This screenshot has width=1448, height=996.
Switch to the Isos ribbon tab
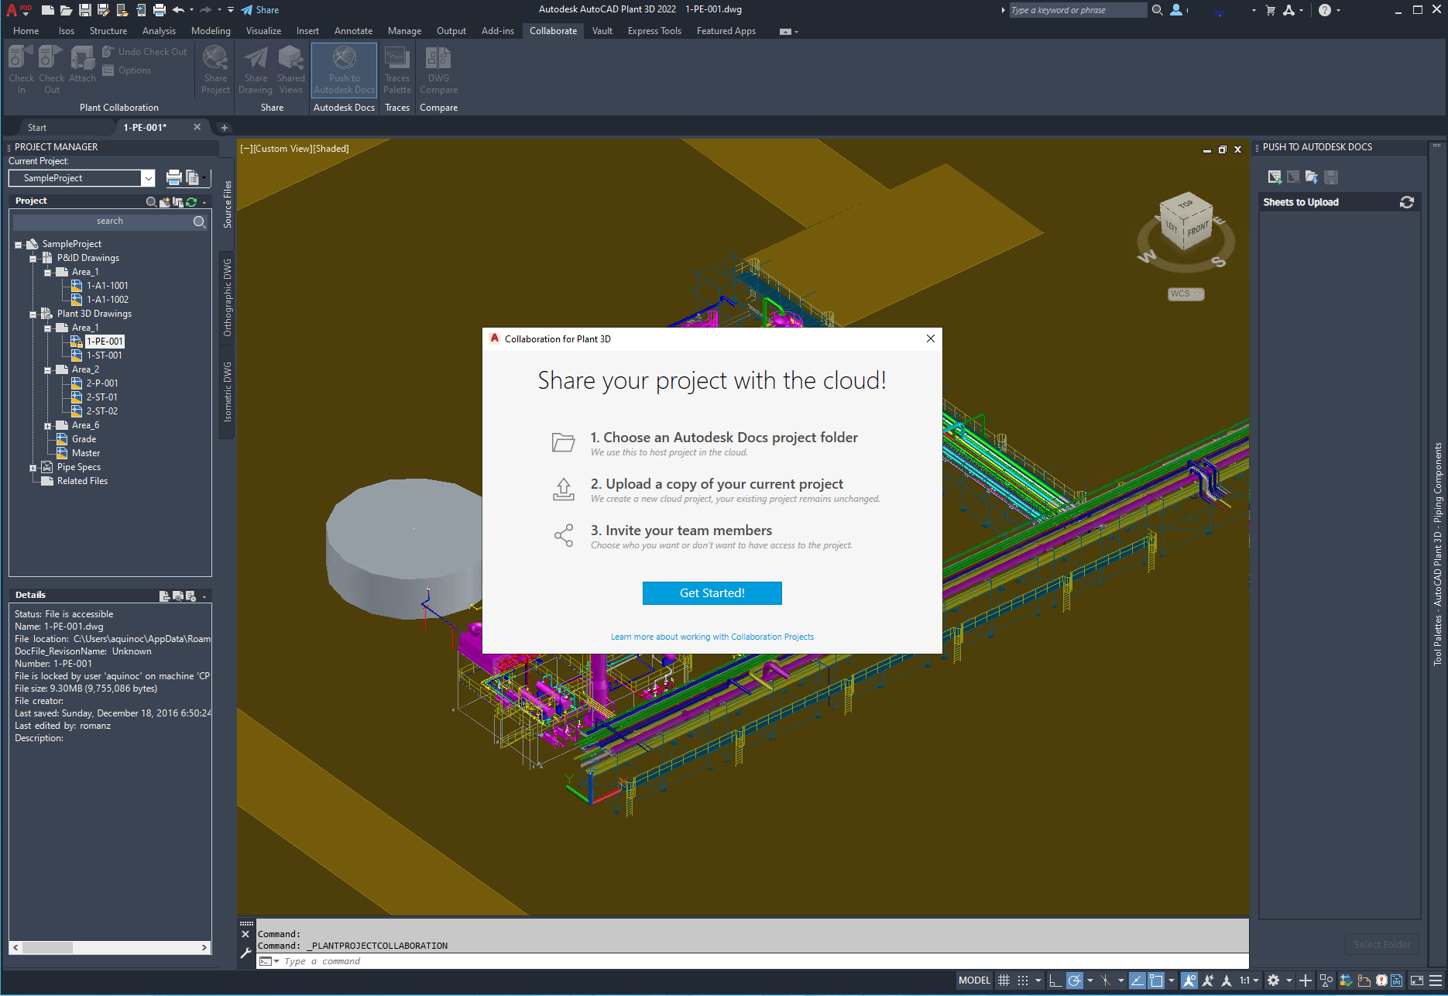tap(67, 31)
